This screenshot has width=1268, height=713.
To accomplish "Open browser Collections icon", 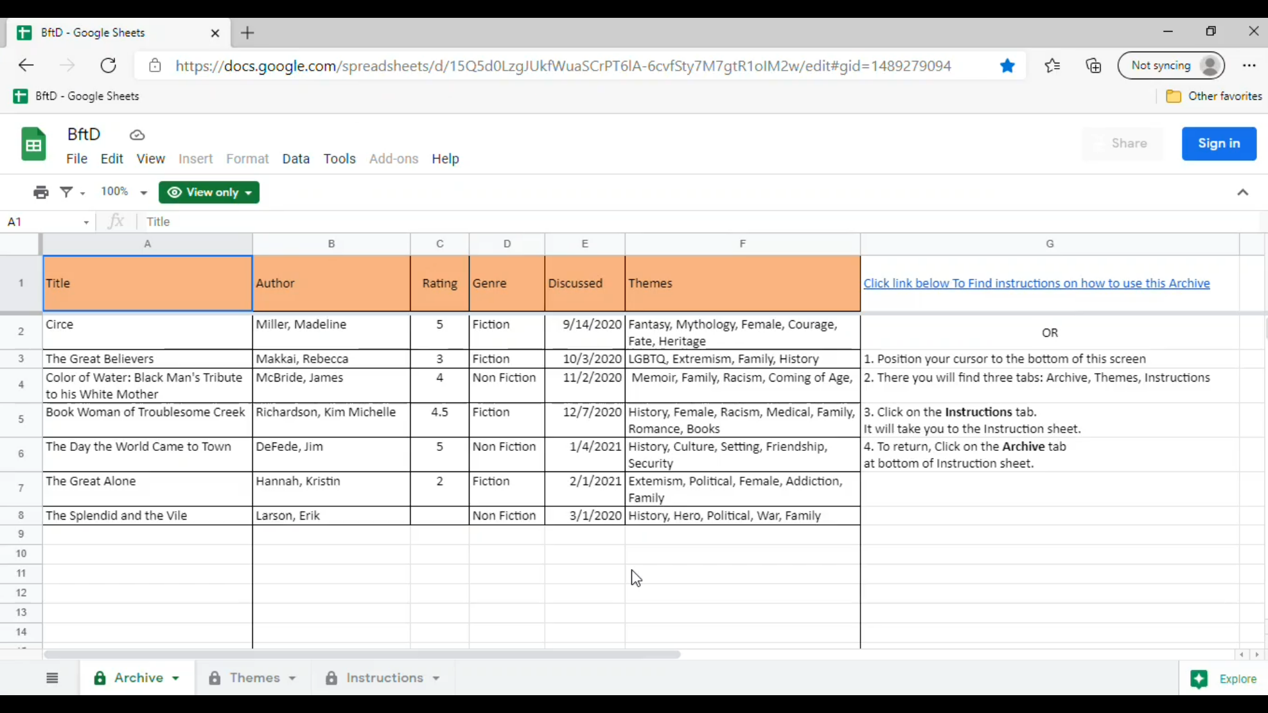I will 1093,65.
